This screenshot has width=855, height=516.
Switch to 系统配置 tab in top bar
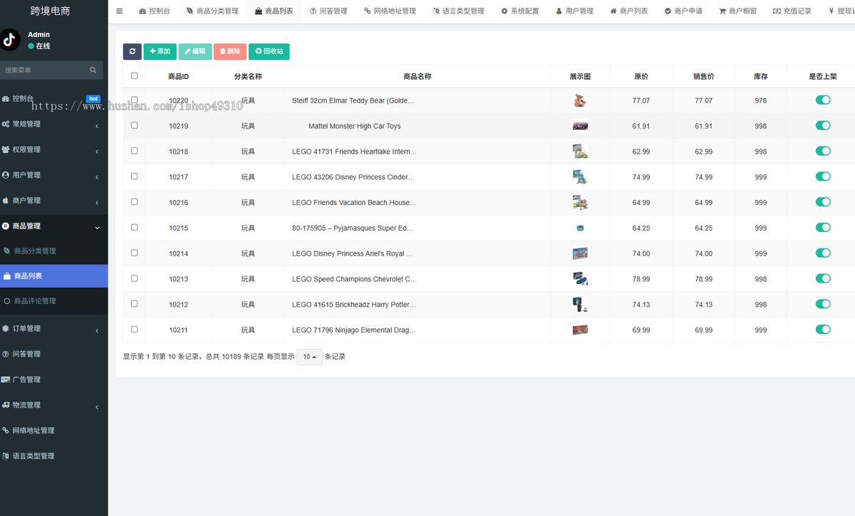click(520, 11)
